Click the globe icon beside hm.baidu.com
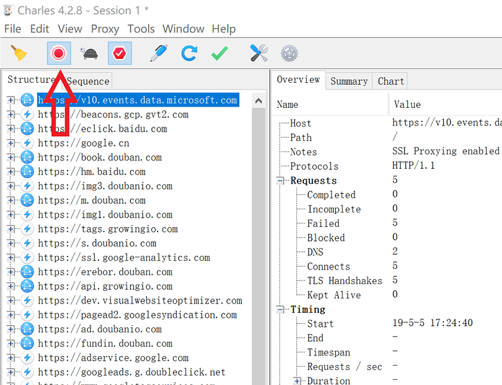The height and width of the screenshot is (385, 502). 27,172
